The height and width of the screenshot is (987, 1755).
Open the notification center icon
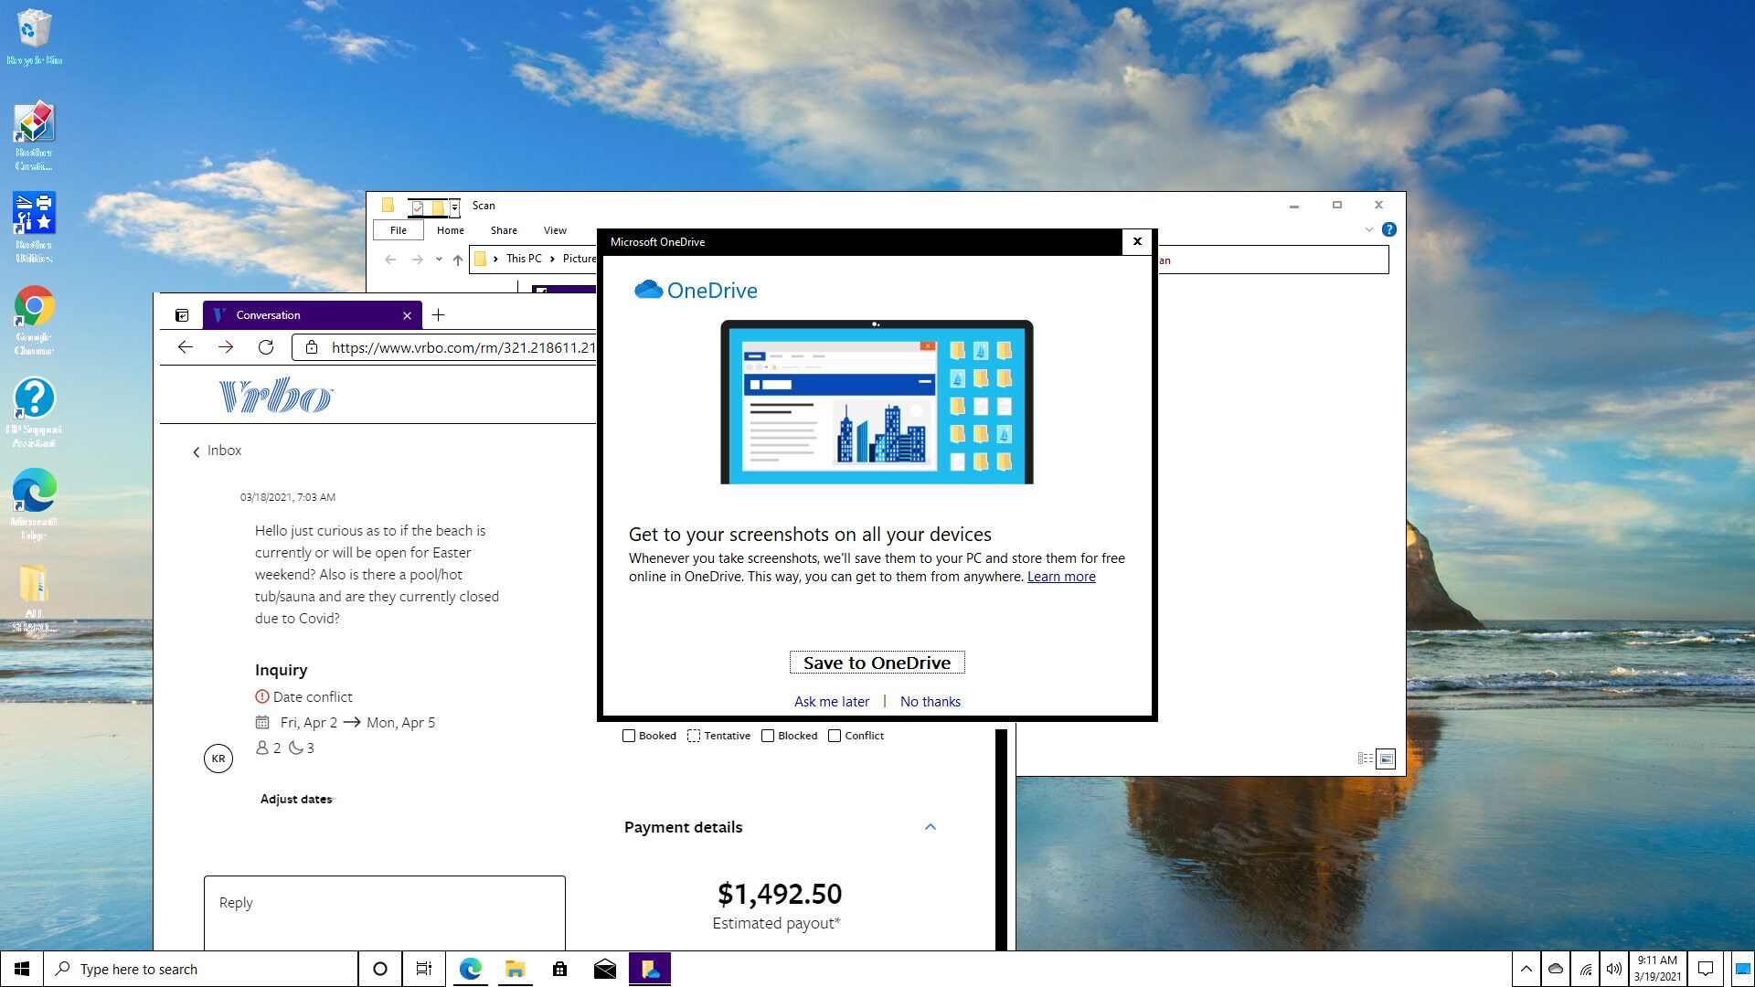pos(1706,969)
